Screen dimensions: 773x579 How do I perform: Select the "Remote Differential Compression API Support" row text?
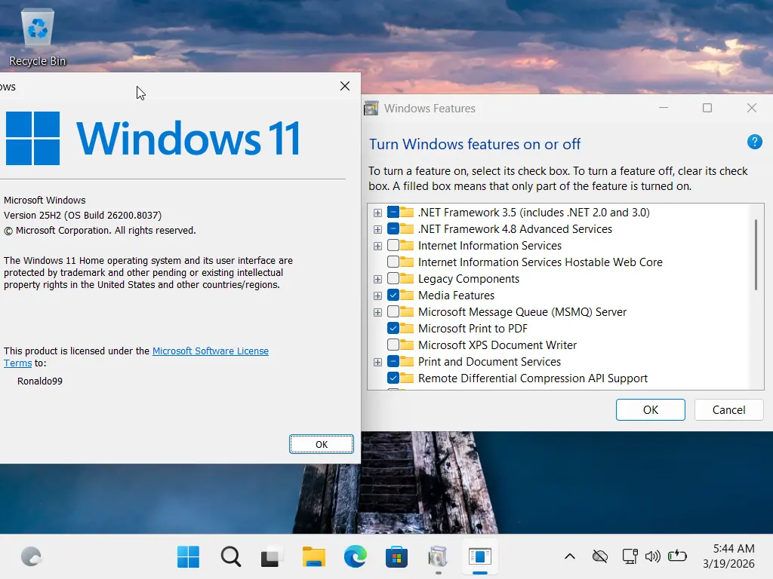[x=533, y=378]
